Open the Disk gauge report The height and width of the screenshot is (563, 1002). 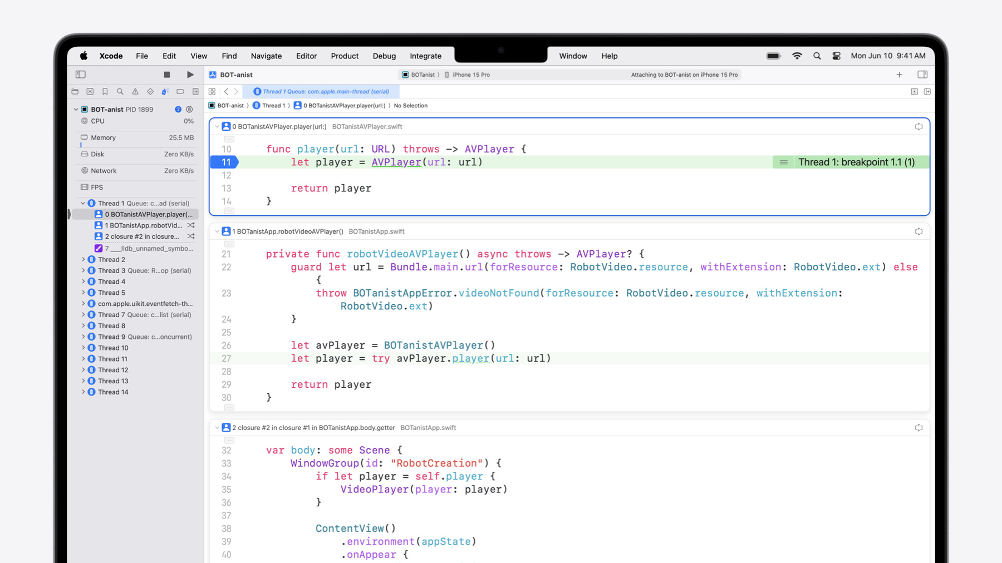pyautogui.click(x=137, y=155)
